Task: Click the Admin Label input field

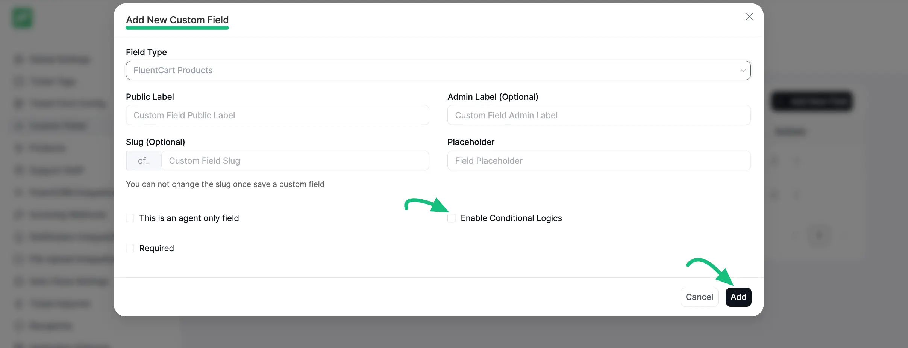Action: pos(599,115)
